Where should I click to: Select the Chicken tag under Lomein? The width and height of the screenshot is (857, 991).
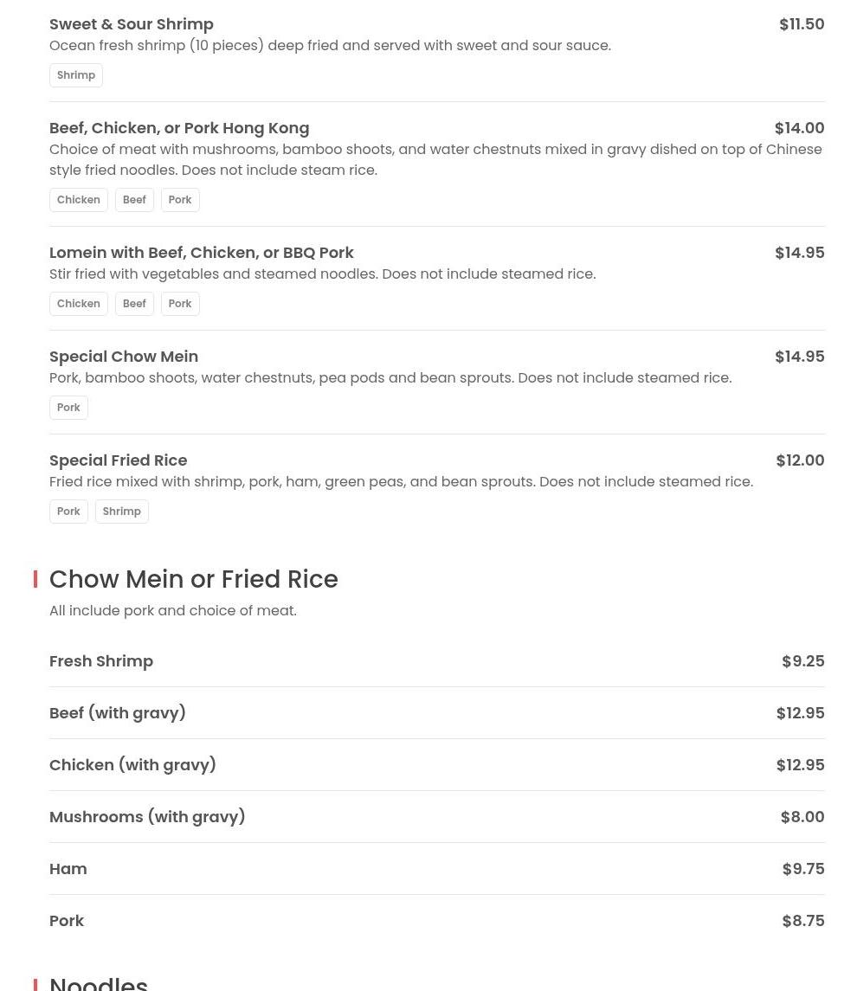point(79,304)
